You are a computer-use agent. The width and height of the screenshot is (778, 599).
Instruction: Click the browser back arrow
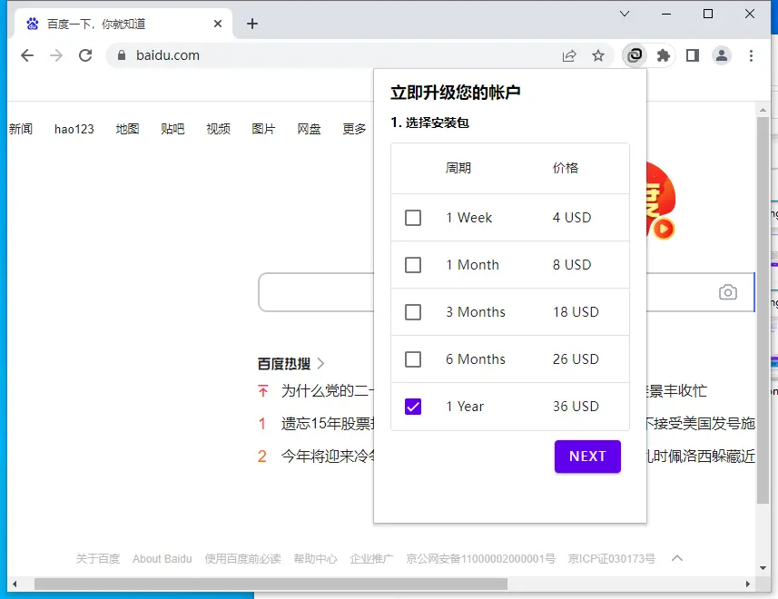[27, 55]
